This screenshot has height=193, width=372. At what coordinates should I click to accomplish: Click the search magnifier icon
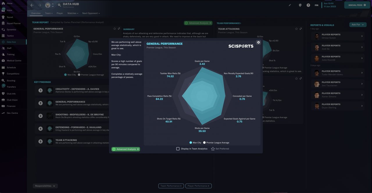click(x=59, y=5)
